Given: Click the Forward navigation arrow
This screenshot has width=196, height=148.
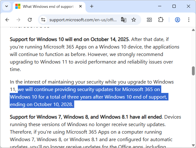Looking at the screenshot, I should tap(18, 20).
